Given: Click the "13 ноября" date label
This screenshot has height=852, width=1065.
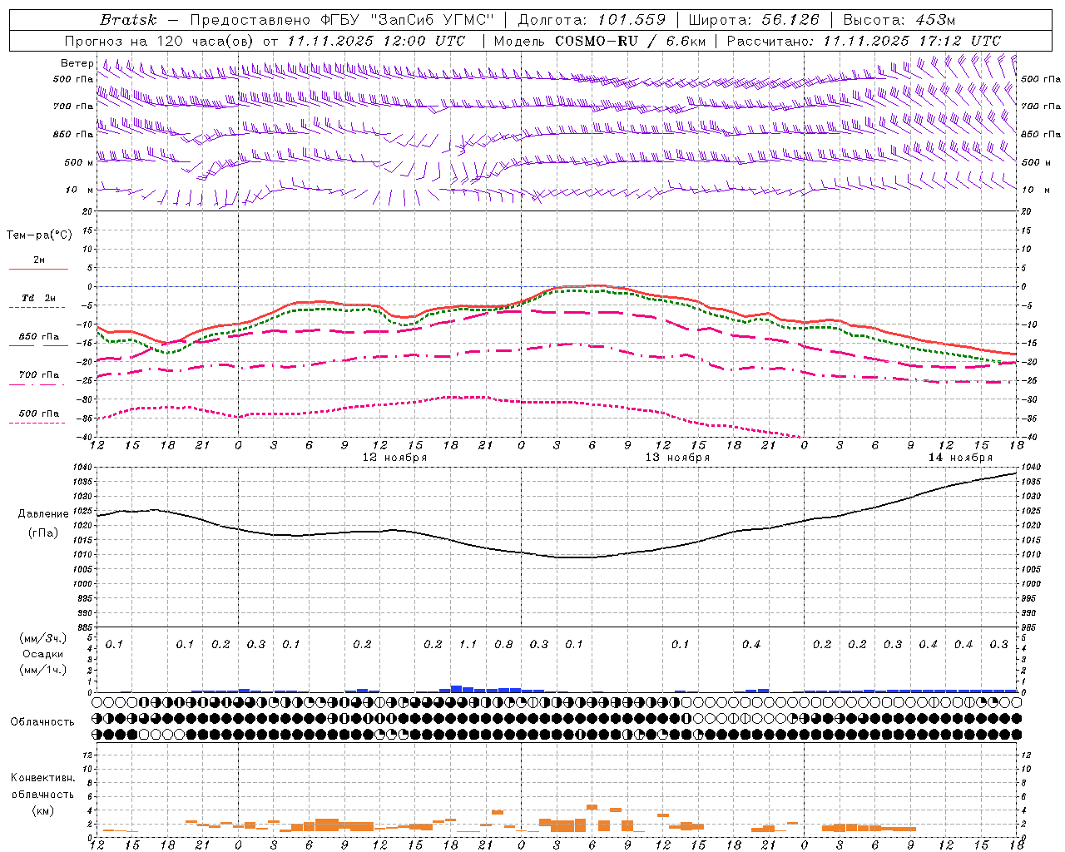Looking at the screenshot, I should (677, 458).
